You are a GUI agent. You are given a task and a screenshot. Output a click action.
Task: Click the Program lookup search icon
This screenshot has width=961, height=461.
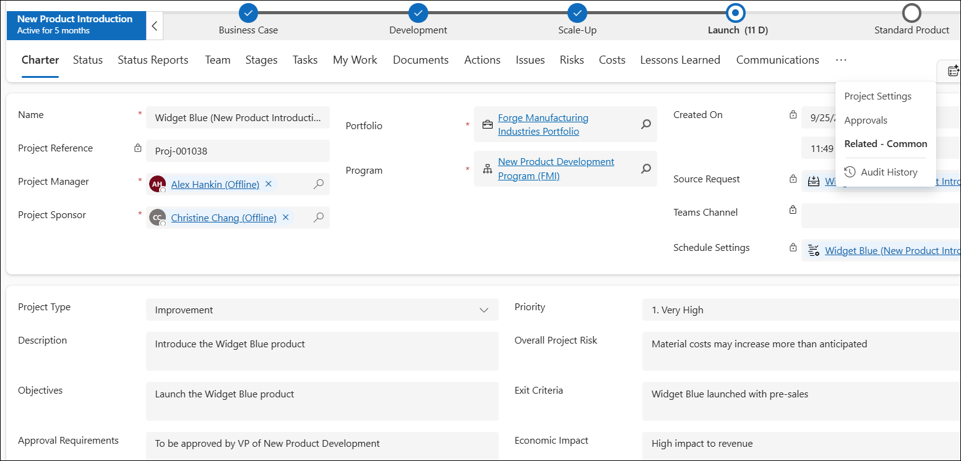[x=646, y=169]
